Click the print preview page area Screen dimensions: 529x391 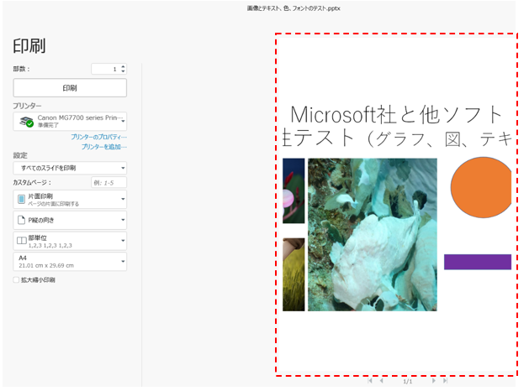point(395,206)
